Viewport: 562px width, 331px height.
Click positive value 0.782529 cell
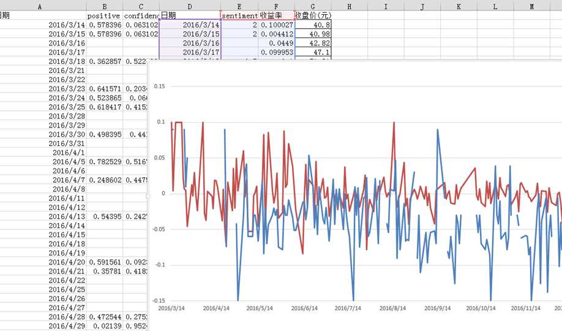point(104,161)
